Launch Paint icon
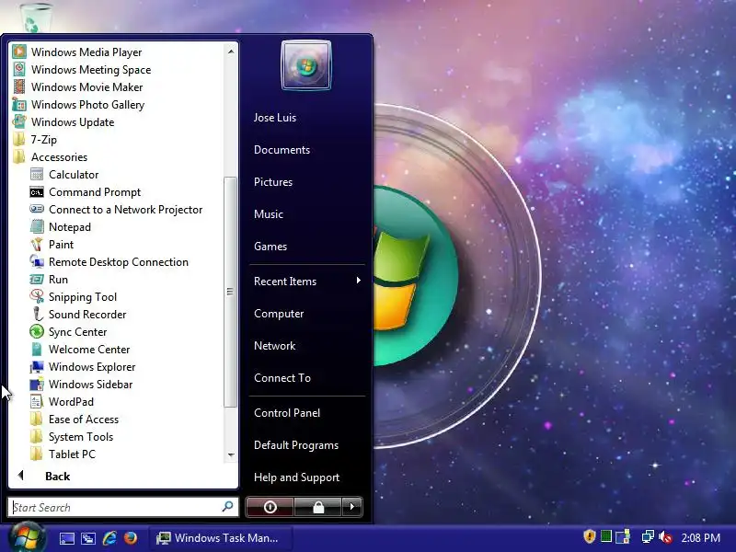 [x=37, y=244]
